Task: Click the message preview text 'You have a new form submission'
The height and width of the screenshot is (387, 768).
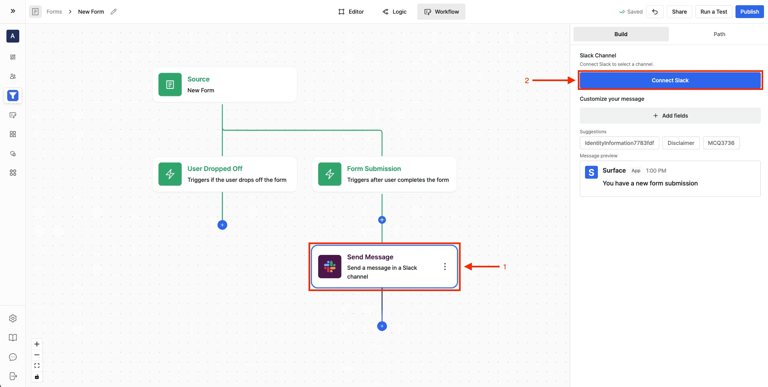Action: (650, 183)
